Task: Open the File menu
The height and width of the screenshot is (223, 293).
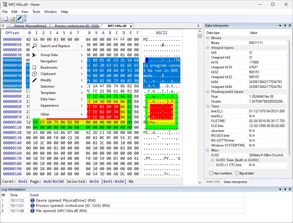Action: pos(5,12)
